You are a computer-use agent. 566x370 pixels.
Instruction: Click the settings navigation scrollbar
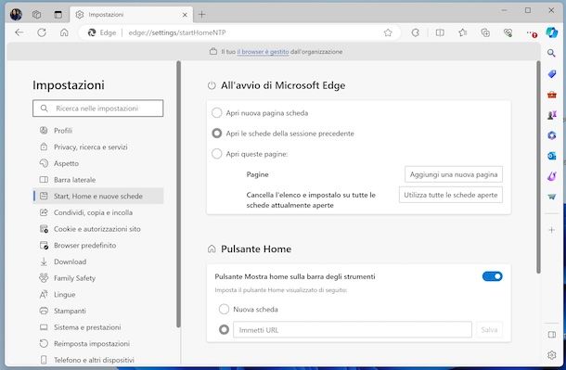point(178,195)
